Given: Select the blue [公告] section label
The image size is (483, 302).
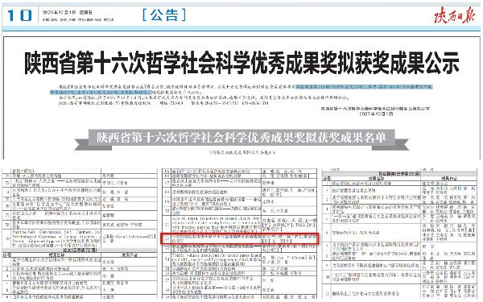Looking at the screenshot, I should (x=164, y=14).
